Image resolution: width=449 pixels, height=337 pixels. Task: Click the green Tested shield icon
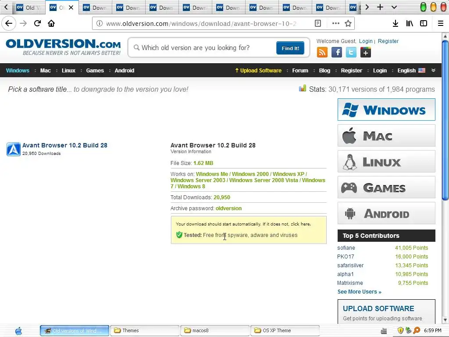pyautogui.click(x=179, y=235)
